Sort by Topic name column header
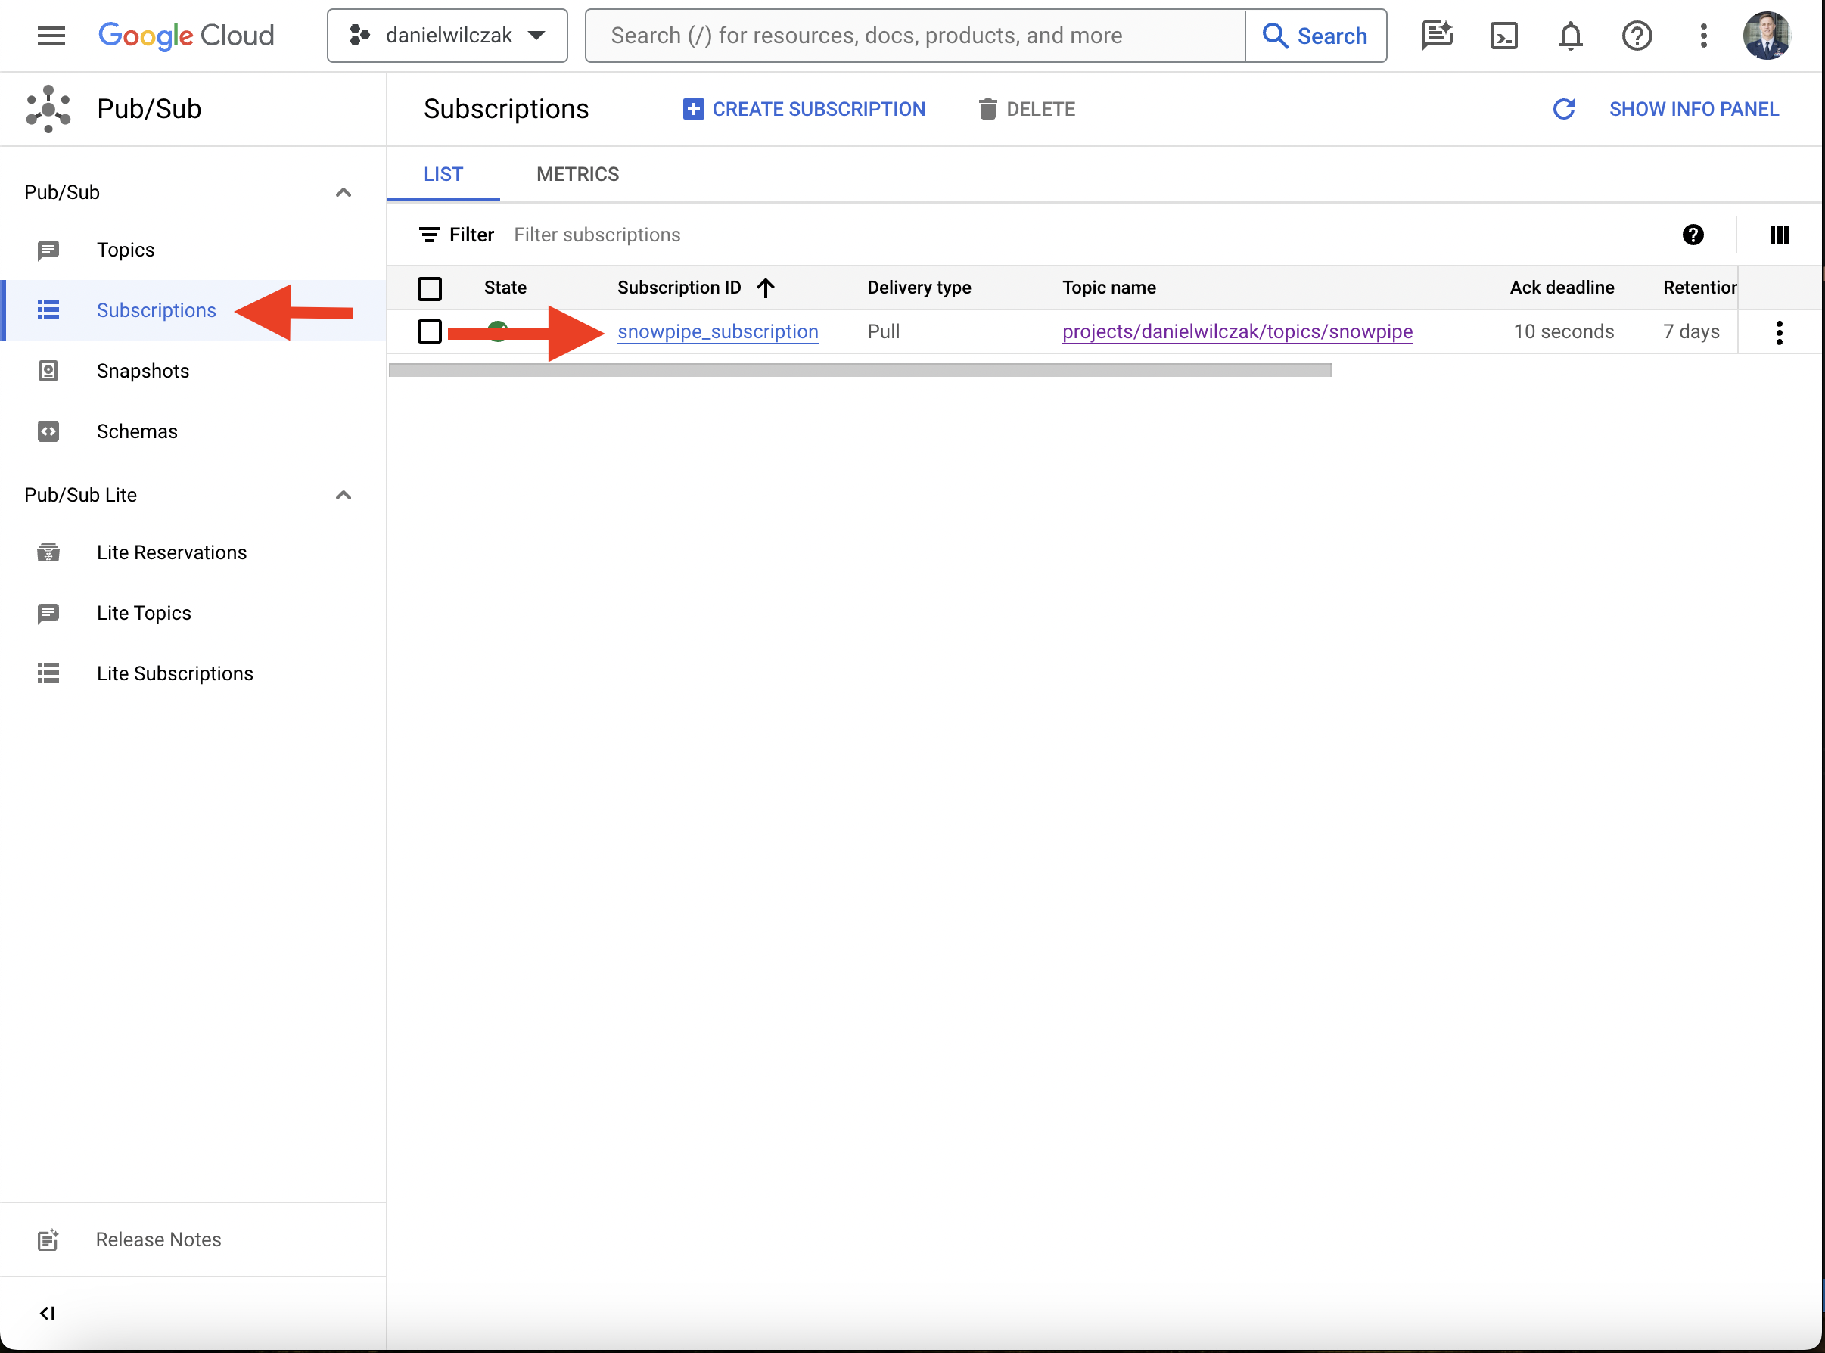This screenshot has height=1353, width=1825. click(1108, 288)
